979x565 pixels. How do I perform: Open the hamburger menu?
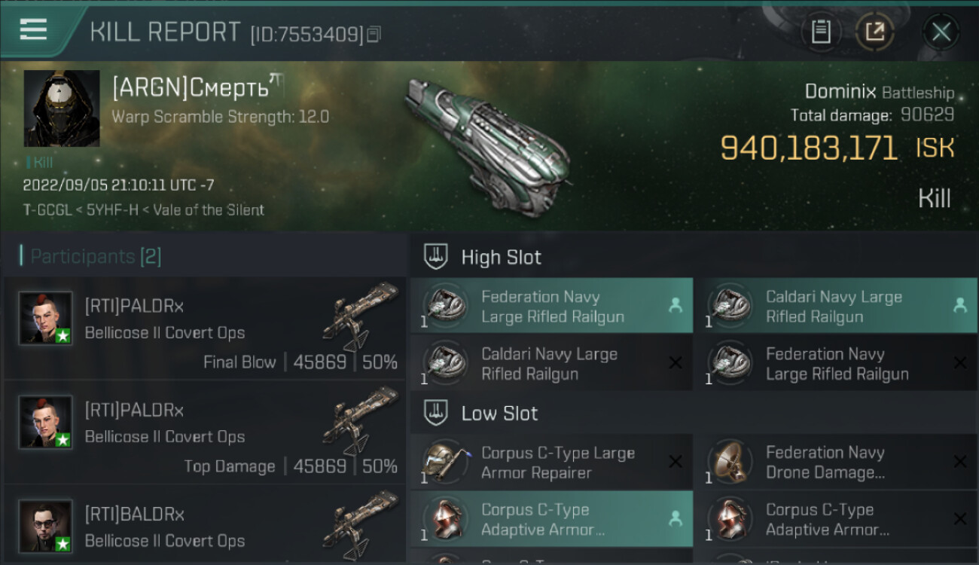33,30
